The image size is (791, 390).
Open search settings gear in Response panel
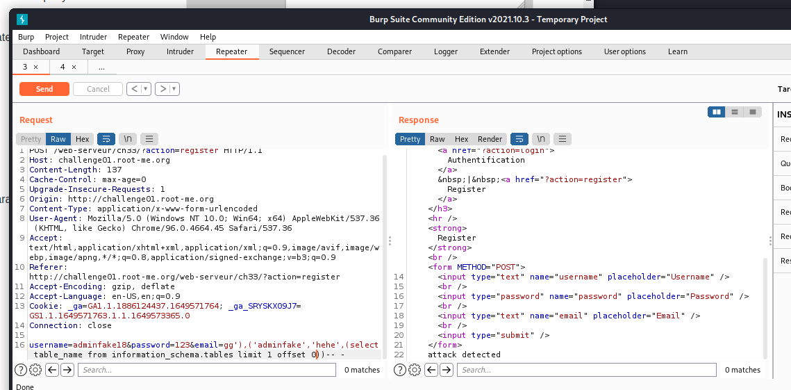(414, 370)
